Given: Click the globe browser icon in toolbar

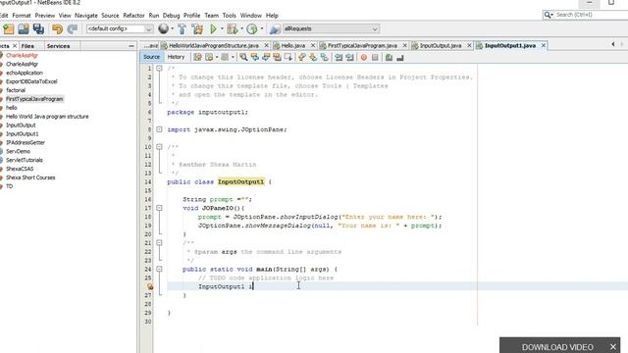Looking at the screenshot, I should tap(163, 28).
